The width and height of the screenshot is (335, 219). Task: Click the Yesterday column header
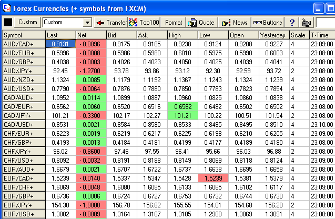click(273, 35)
